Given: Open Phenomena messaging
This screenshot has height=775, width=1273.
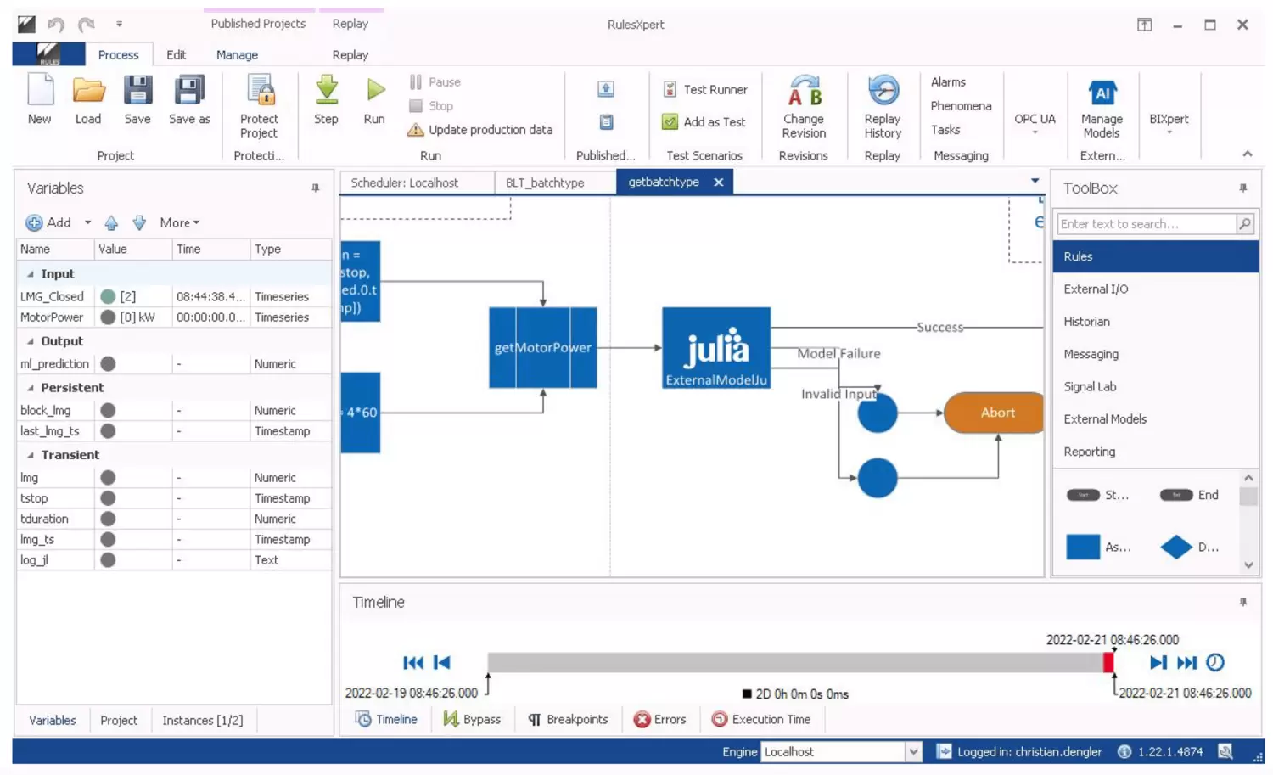Looking at the screenshot, I should [961, 106].
